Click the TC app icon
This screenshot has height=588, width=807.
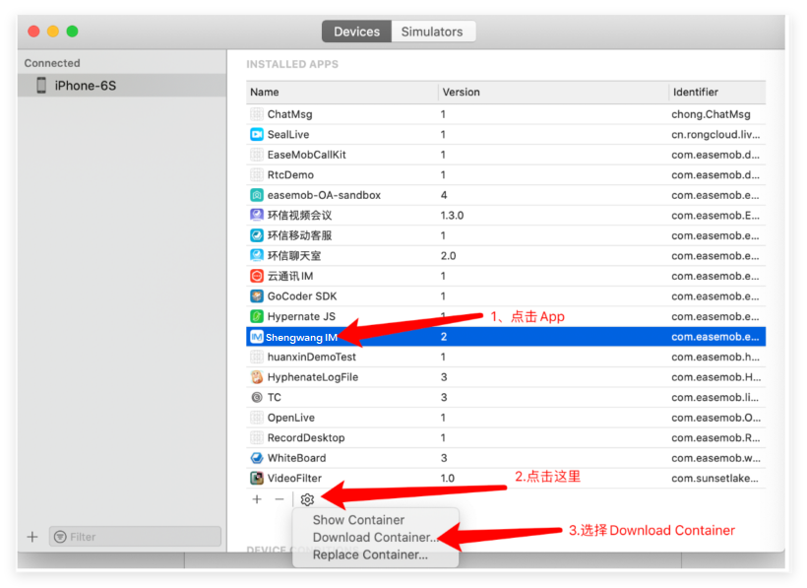pyautogui.click(x=256, y=397)
